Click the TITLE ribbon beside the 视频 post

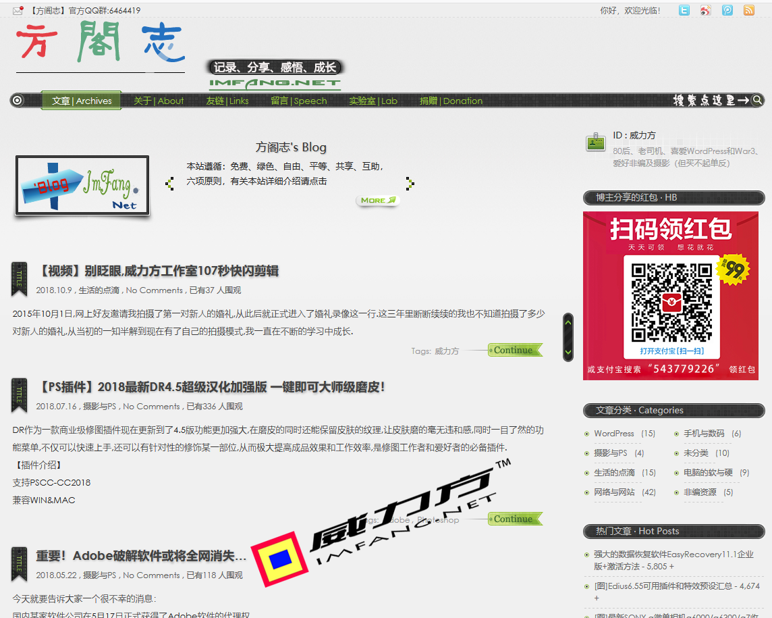click(x=19, y=279)
